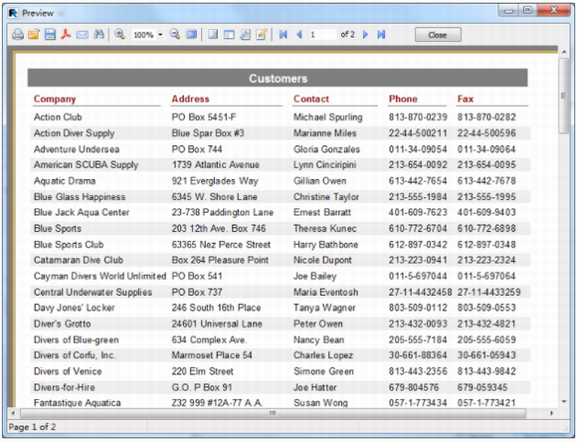Click the page number input field

(x=322, y=35)
